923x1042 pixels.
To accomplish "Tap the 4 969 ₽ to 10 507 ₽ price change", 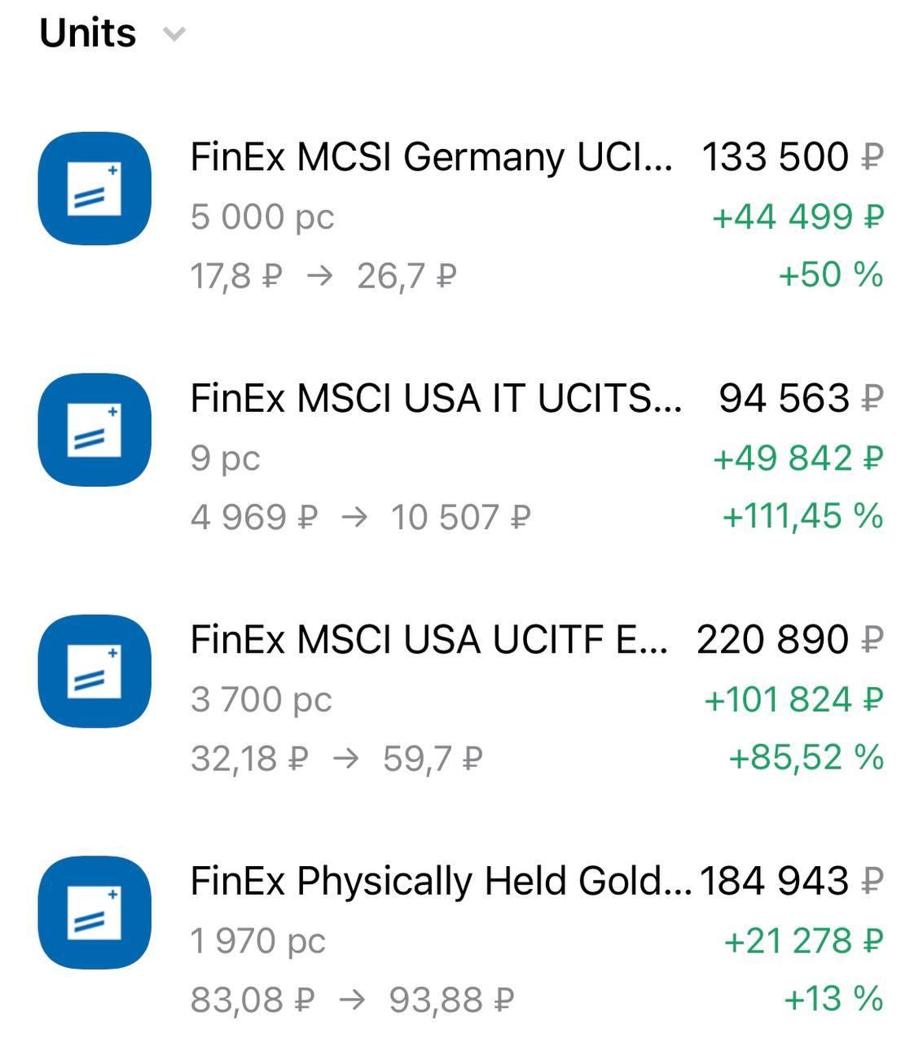I will tap(360, 518).
